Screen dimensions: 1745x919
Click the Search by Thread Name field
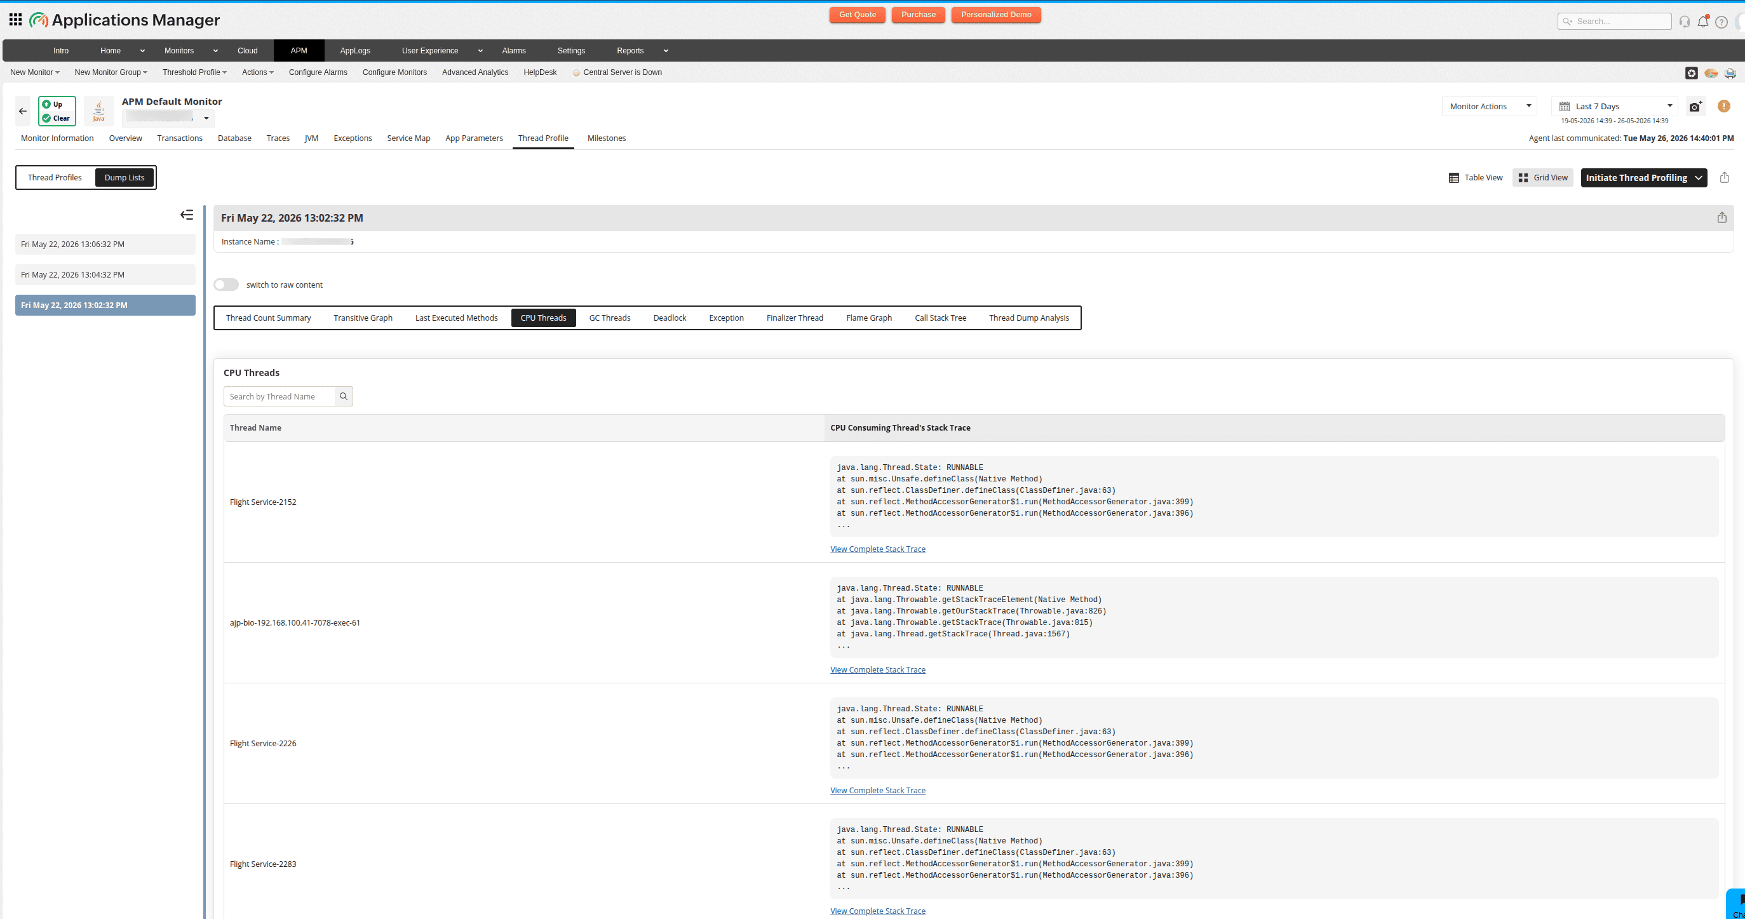[279, 396]
